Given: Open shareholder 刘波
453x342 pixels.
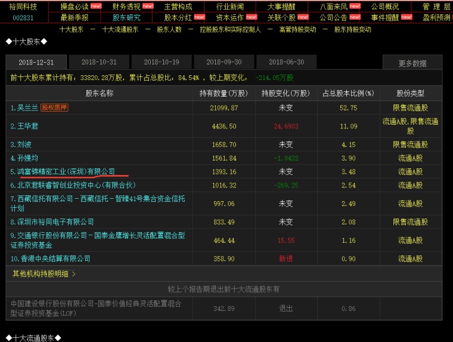Looking at the screenshot, I should (x=24, y=144).
